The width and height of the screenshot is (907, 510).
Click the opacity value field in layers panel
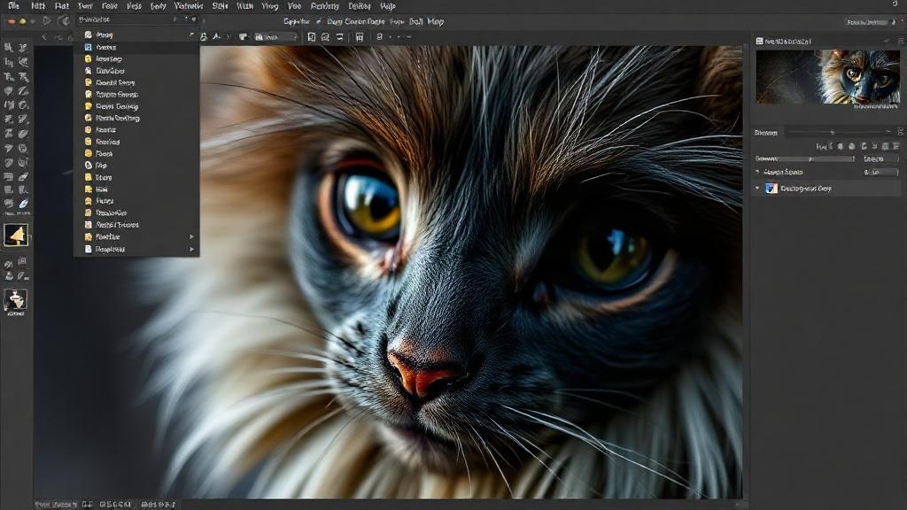click(x=880, y=158)
